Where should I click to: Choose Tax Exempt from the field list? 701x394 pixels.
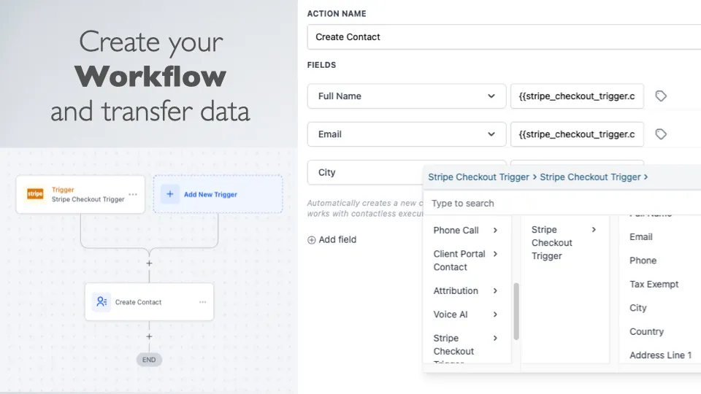click(x=654, y=285)
